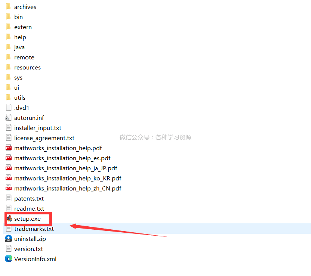The height and width of the screenshot is (276, 311).
Task: Click the highlighted trademarks.txt row
Action: 34,229
